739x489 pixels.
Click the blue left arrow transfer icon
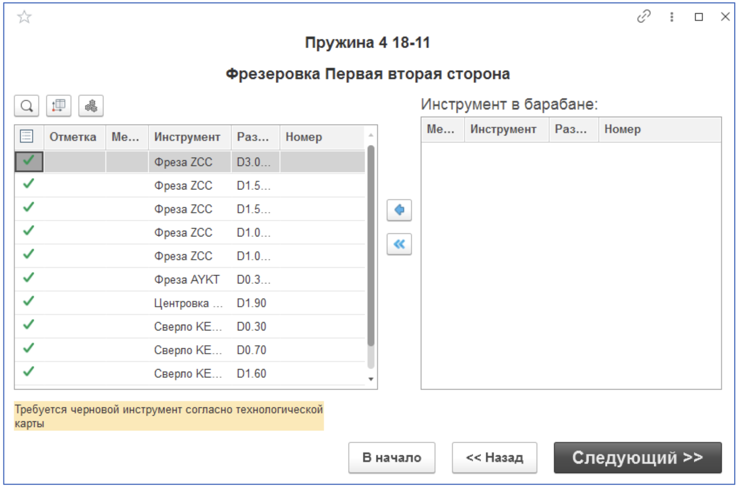pyautogui.click(x=400, y=209)
